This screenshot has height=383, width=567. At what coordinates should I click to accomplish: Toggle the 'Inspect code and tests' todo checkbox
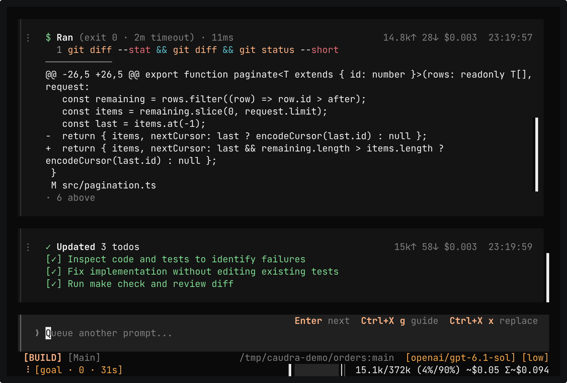point(54,259)
